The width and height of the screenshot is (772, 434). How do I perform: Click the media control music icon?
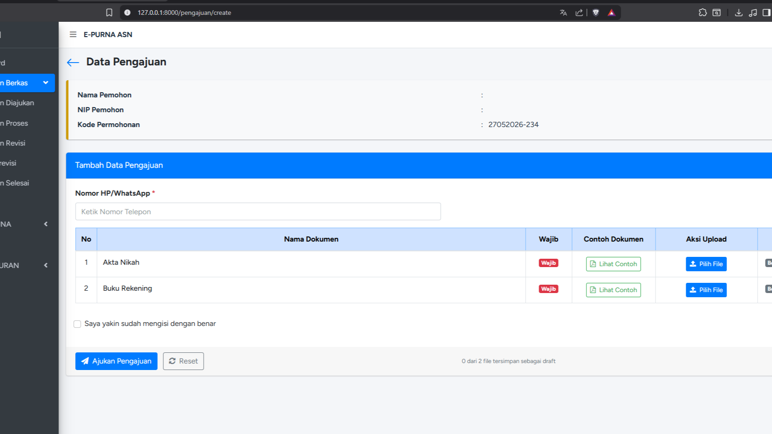point(753,13)
